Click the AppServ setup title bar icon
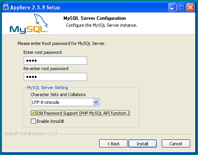The image size is (198, 155). coord(5,7)
